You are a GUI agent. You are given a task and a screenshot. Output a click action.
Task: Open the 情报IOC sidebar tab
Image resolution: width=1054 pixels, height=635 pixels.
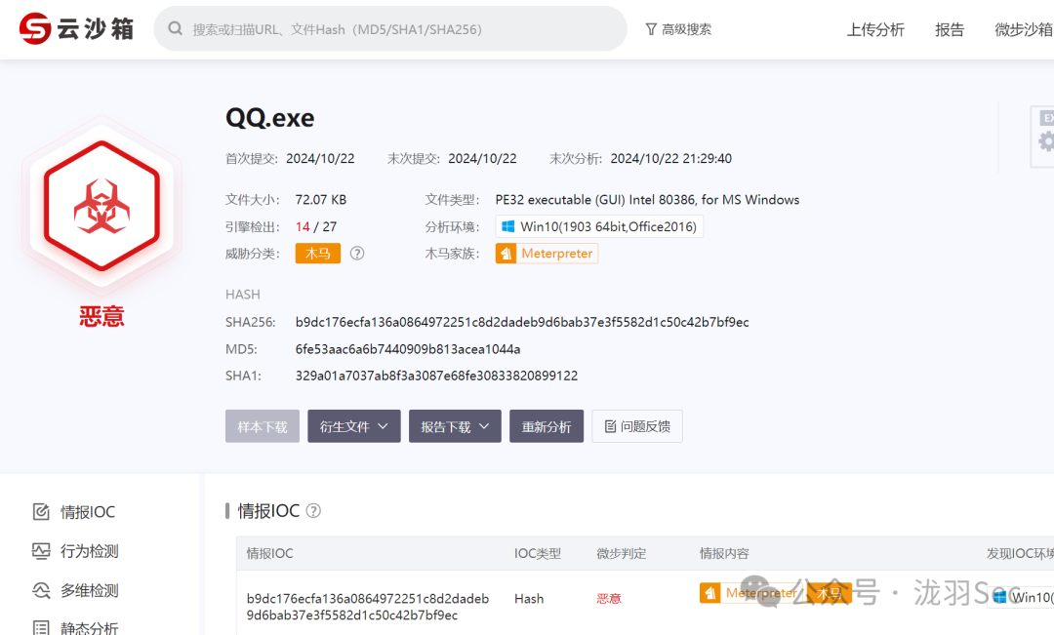[x=74, y=512]
